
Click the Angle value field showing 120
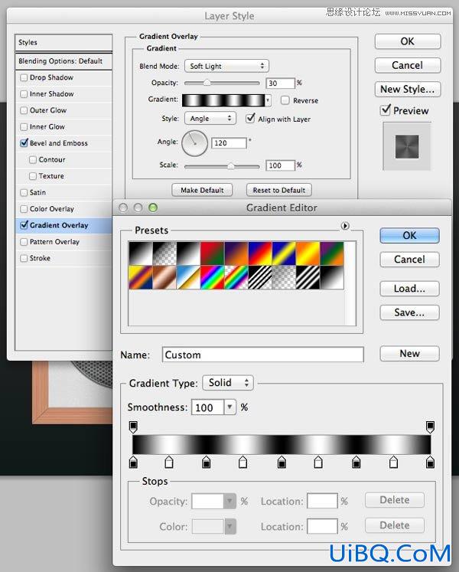pyautogui.click(x=229, y=143)
